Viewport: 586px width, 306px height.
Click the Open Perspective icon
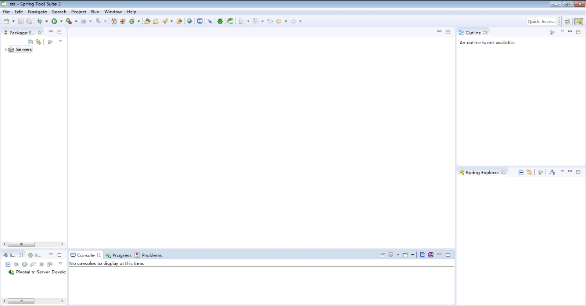point(567,21)
